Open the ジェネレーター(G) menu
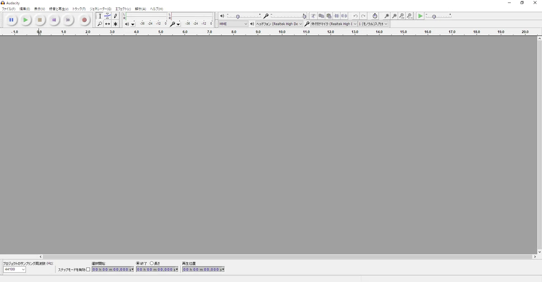 [100, 9]
